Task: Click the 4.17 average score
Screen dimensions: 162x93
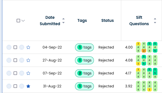Action: (x=128, y=73)
